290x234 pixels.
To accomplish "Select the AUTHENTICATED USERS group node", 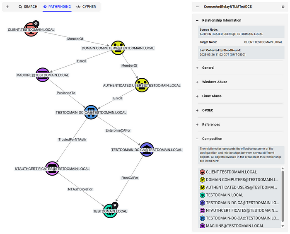I will coord(142,85).
